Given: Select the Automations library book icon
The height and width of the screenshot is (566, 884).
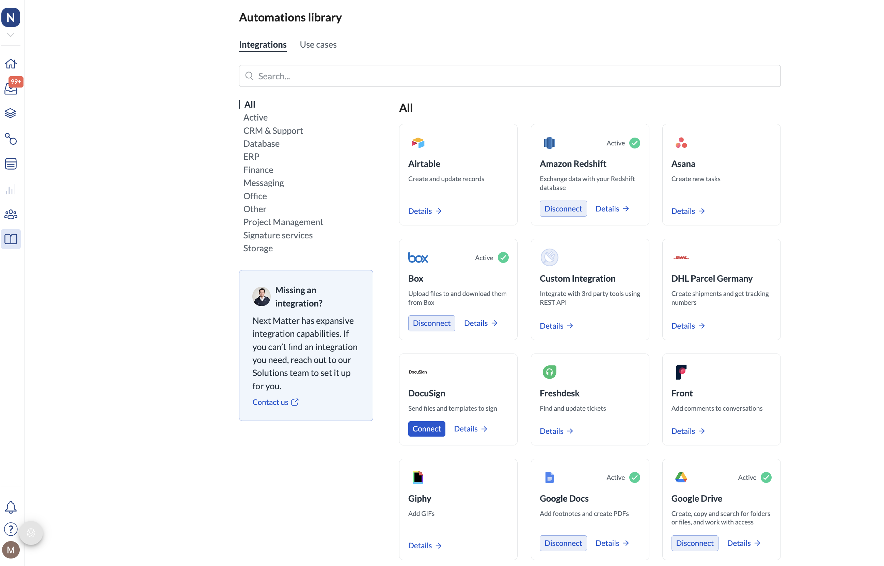Looking at the screenshot, I should (x=11, y=239).
